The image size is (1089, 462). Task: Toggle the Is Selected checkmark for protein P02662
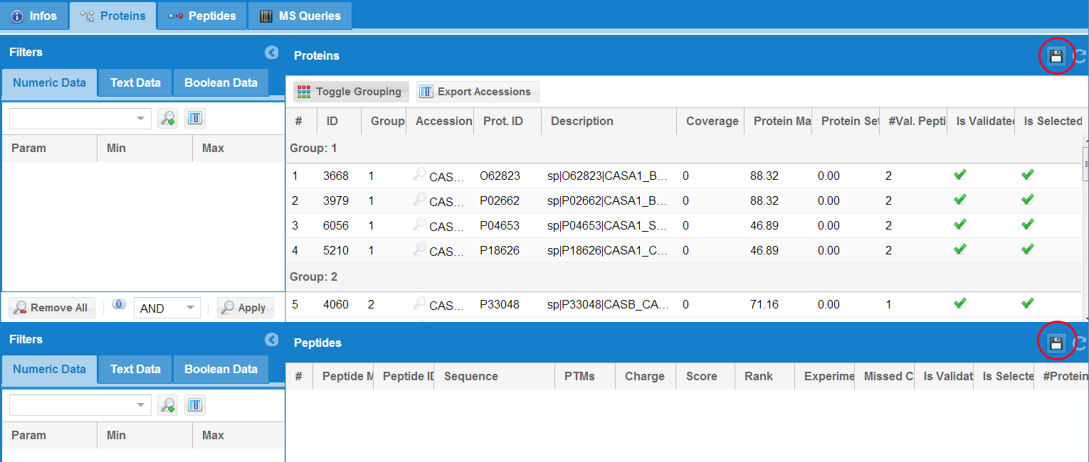(1027, 200)
